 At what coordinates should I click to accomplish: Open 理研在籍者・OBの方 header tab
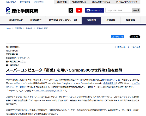[101, 2]
